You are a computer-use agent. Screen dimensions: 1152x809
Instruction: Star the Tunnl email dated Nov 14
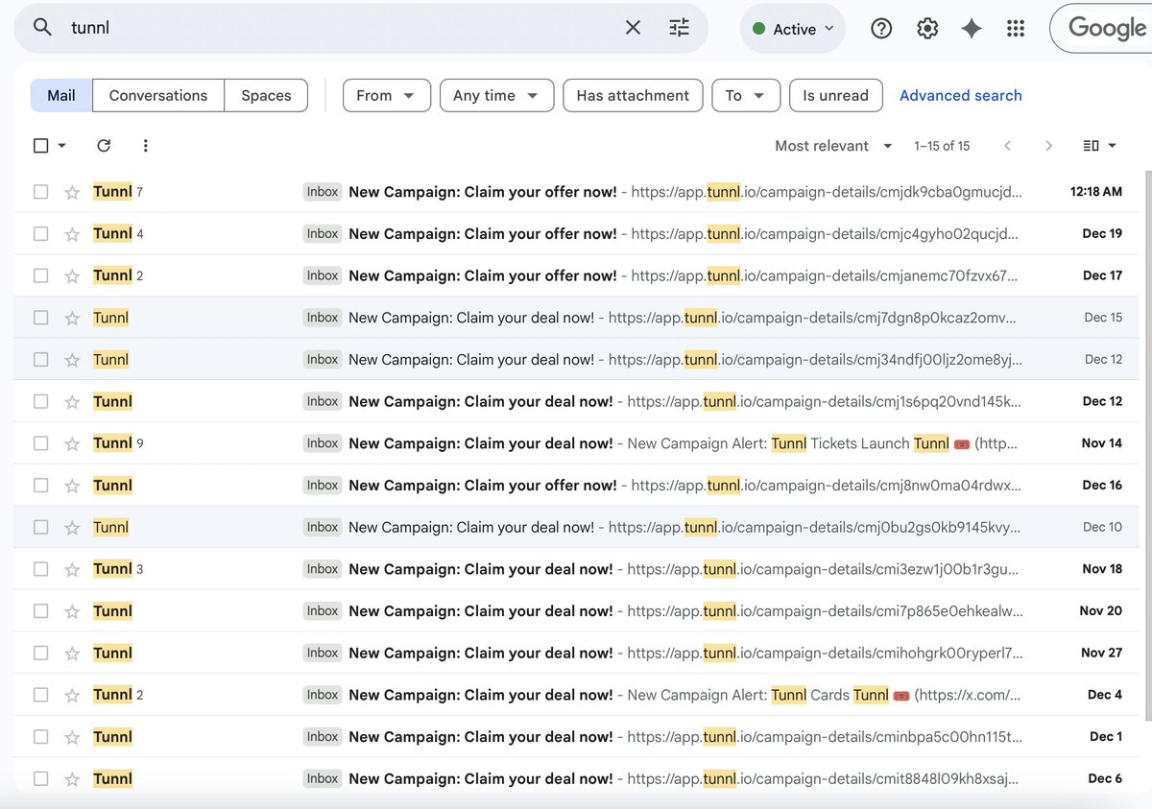72,443
